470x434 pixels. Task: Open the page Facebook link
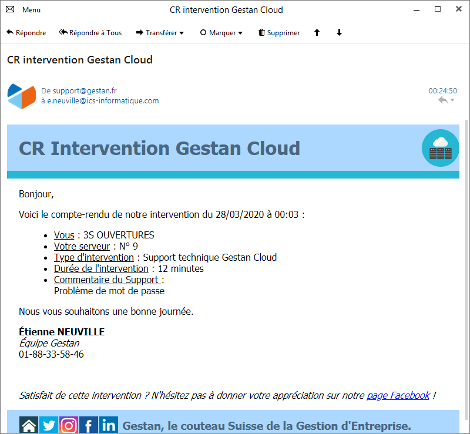(398, 396)
